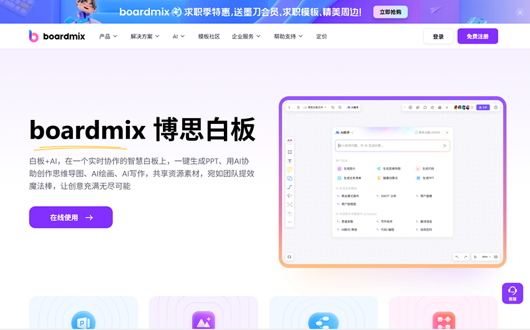Viewport: 530px width, 330px height.
Task: Click the minimap icon at the preview's bottom left
Action: tap(290, 257)
